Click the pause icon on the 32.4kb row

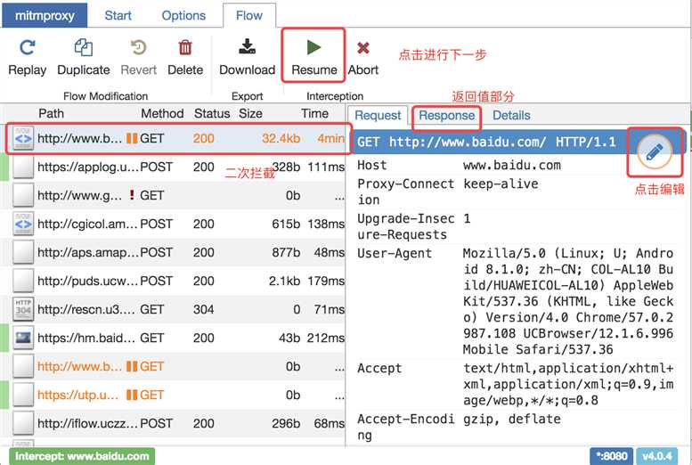132,139
